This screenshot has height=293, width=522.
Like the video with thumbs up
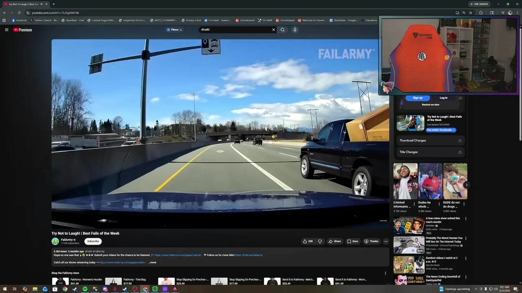click(308, 241)
